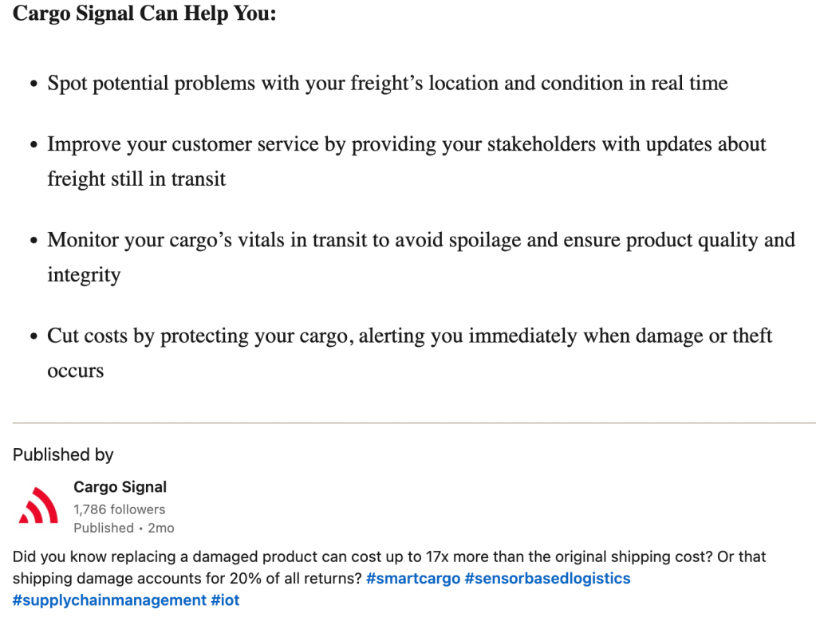The height and width of the screenshot is (625, 816).
Task: Click the 'Spot potential problems' bullet text
Action: coord(387,83)
